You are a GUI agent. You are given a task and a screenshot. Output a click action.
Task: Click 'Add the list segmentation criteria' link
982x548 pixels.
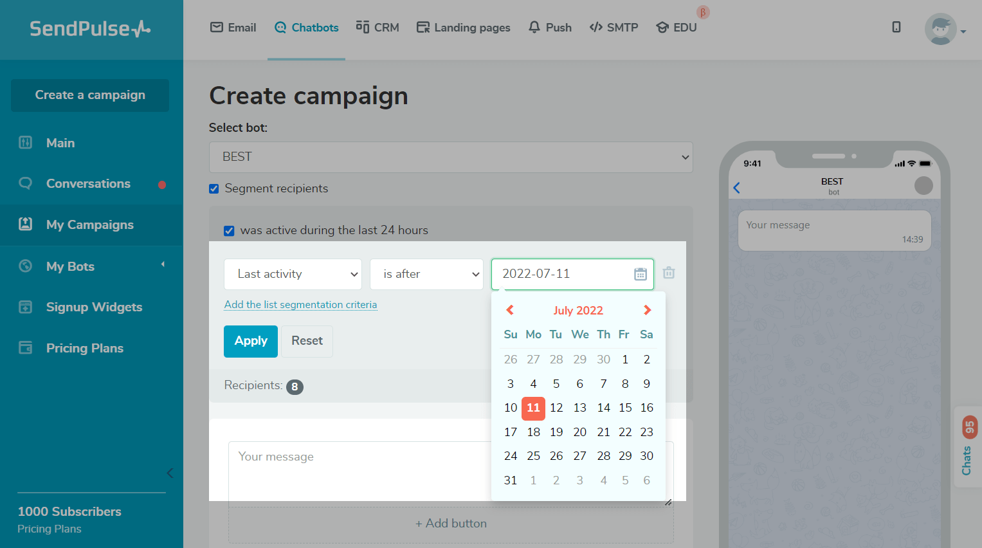pos(300,305)
